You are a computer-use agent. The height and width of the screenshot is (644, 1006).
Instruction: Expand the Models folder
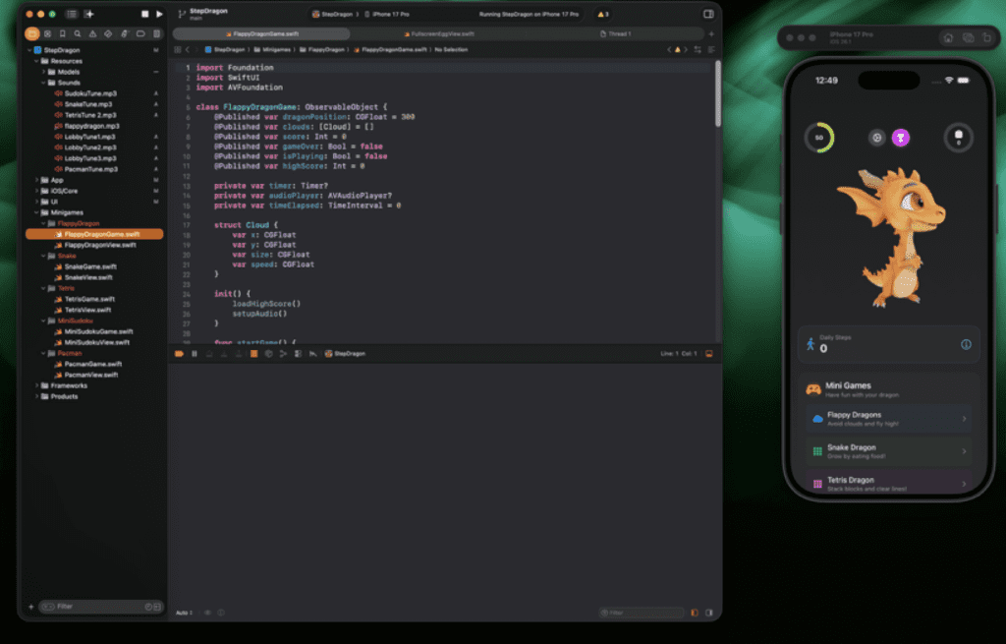pos(44,72)
